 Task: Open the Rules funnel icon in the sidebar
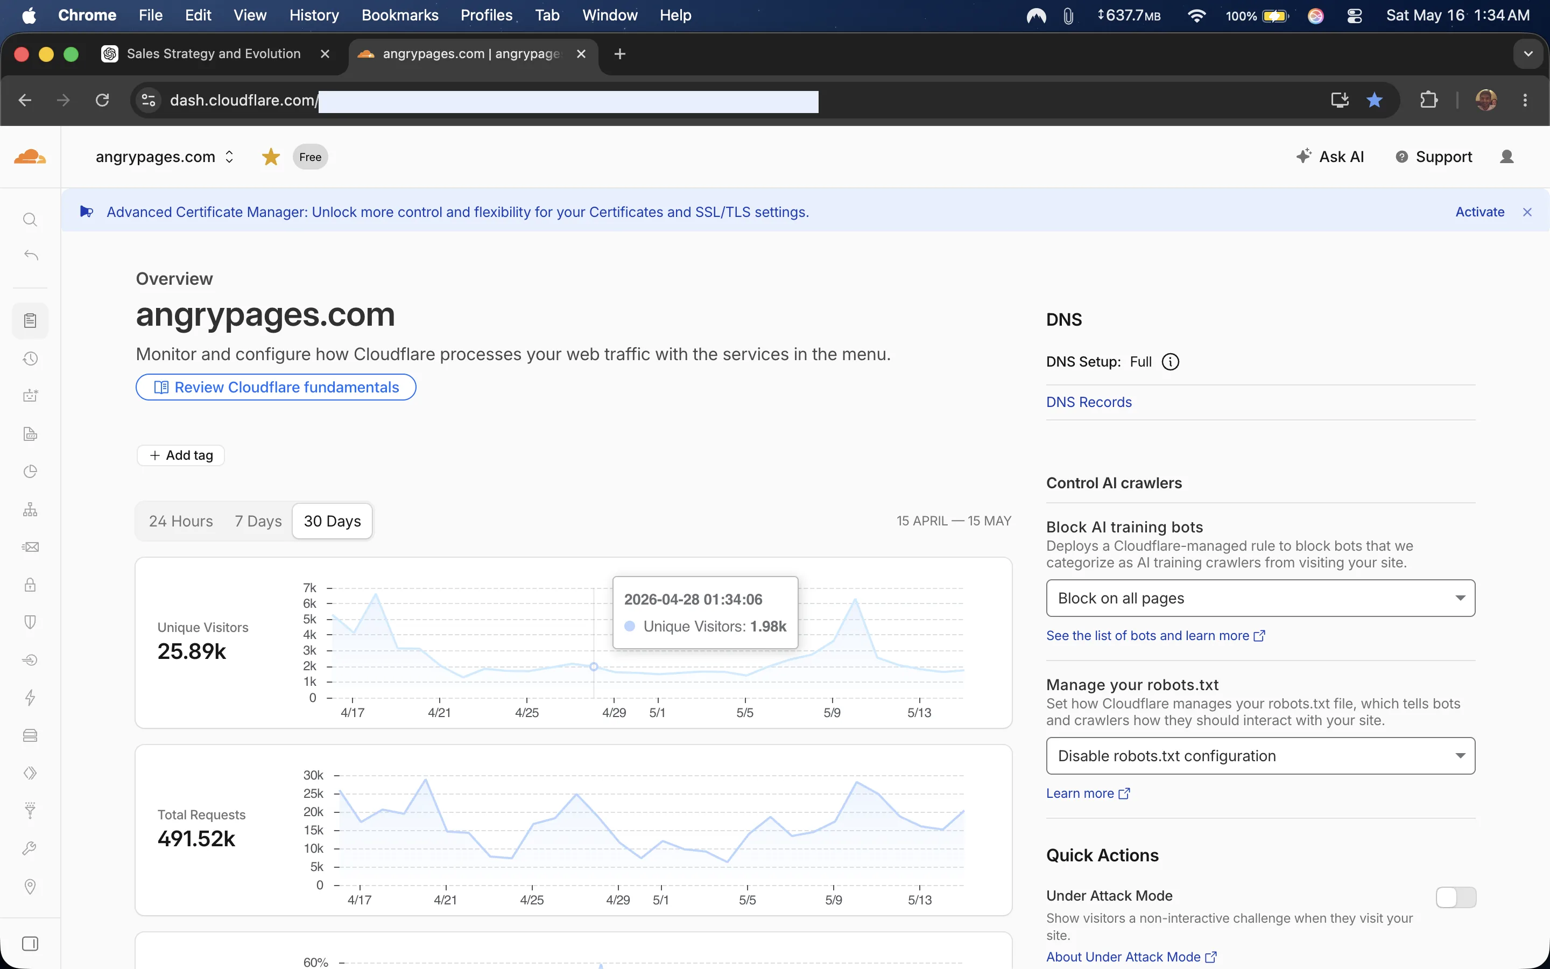click(30, 811)
